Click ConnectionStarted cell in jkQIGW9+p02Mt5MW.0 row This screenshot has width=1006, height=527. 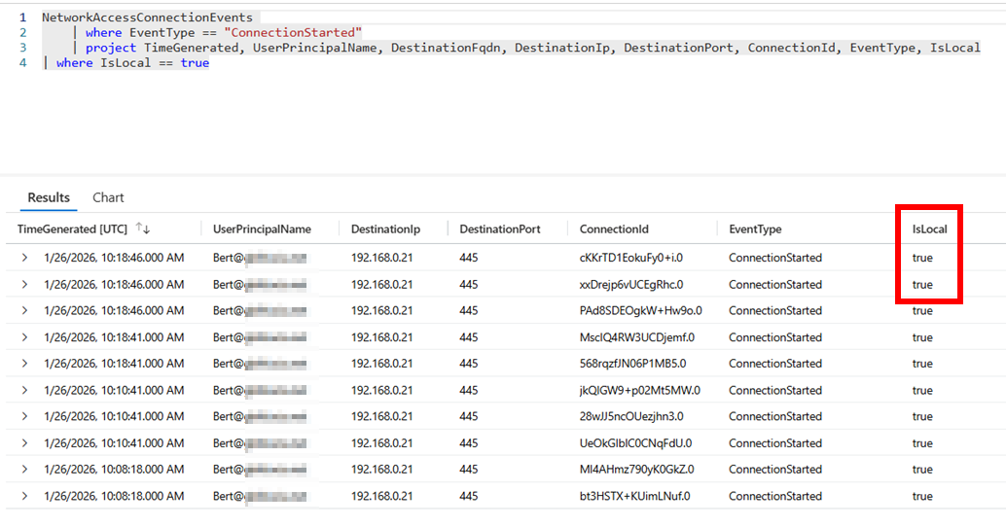(x=775, y=390)
